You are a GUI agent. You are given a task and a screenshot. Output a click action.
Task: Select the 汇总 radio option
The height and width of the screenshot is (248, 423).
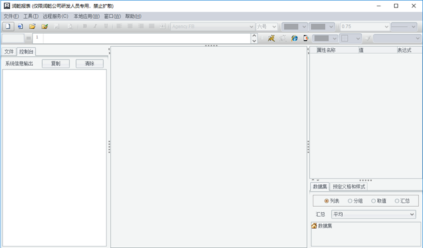[x=402, y=201]
